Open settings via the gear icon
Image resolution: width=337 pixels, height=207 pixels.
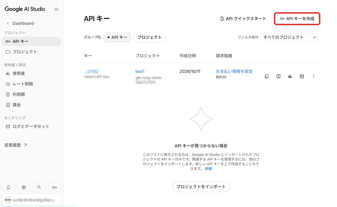tap(24, 187)
